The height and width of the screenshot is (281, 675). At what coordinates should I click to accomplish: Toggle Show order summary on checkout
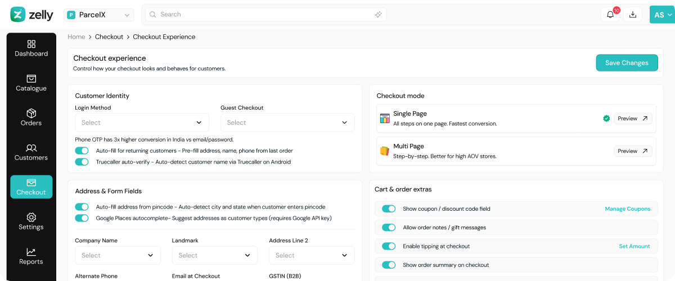(x=389, y=265)
